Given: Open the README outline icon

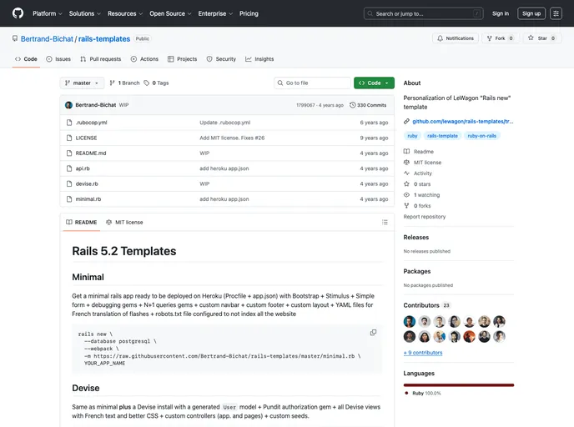Looking at the screenshot, I should coord(385,222).
